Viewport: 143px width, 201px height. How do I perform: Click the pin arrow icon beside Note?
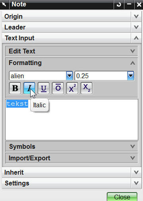4,4
